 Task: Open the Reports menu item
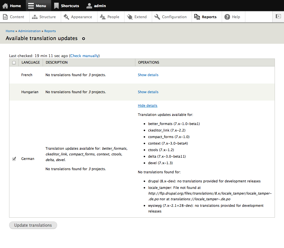206,17
